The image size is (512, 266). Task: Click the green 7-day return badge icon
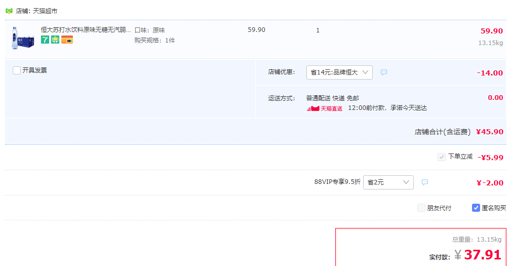45,40
